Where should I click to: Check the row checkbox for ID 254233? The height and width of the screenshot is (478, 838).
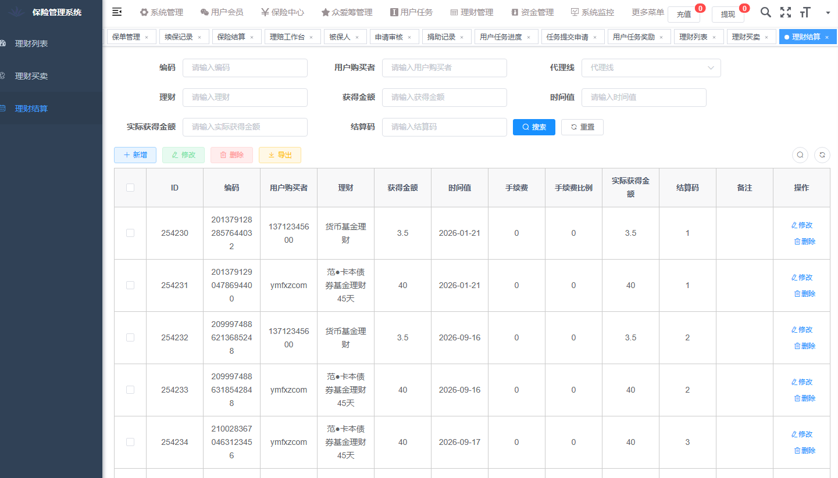(x=130, y=390)
